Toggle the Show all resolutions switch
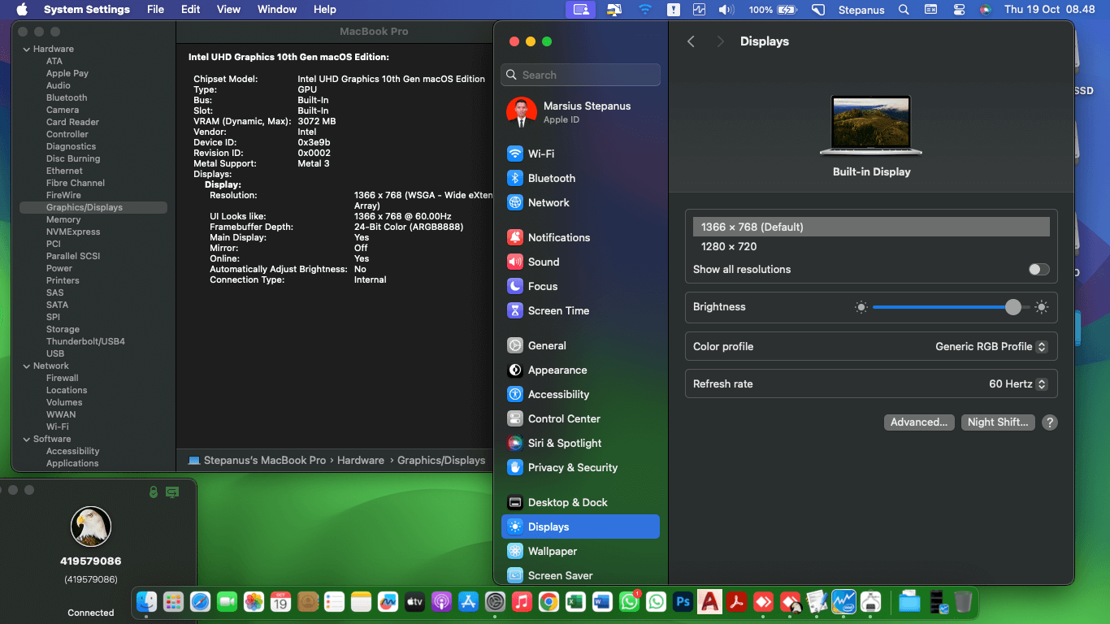Screen dimensions: 1110x624 1038,270
